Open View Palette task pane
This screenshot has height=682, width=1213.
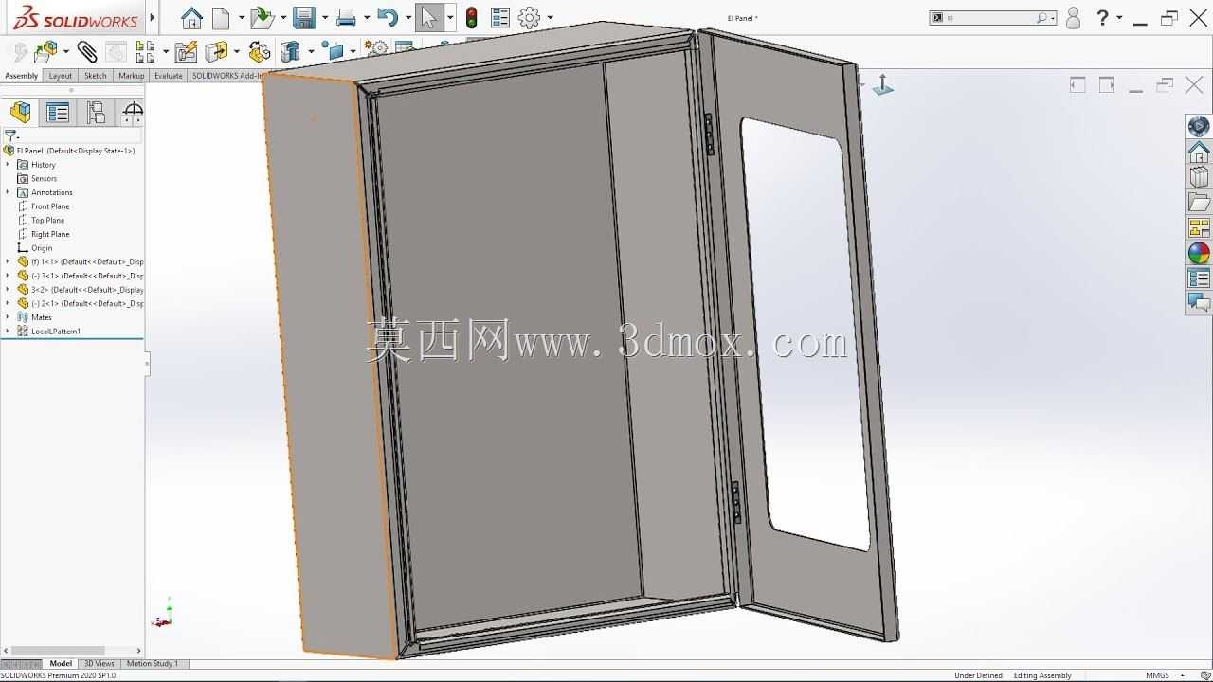(x=1199, y=228)
